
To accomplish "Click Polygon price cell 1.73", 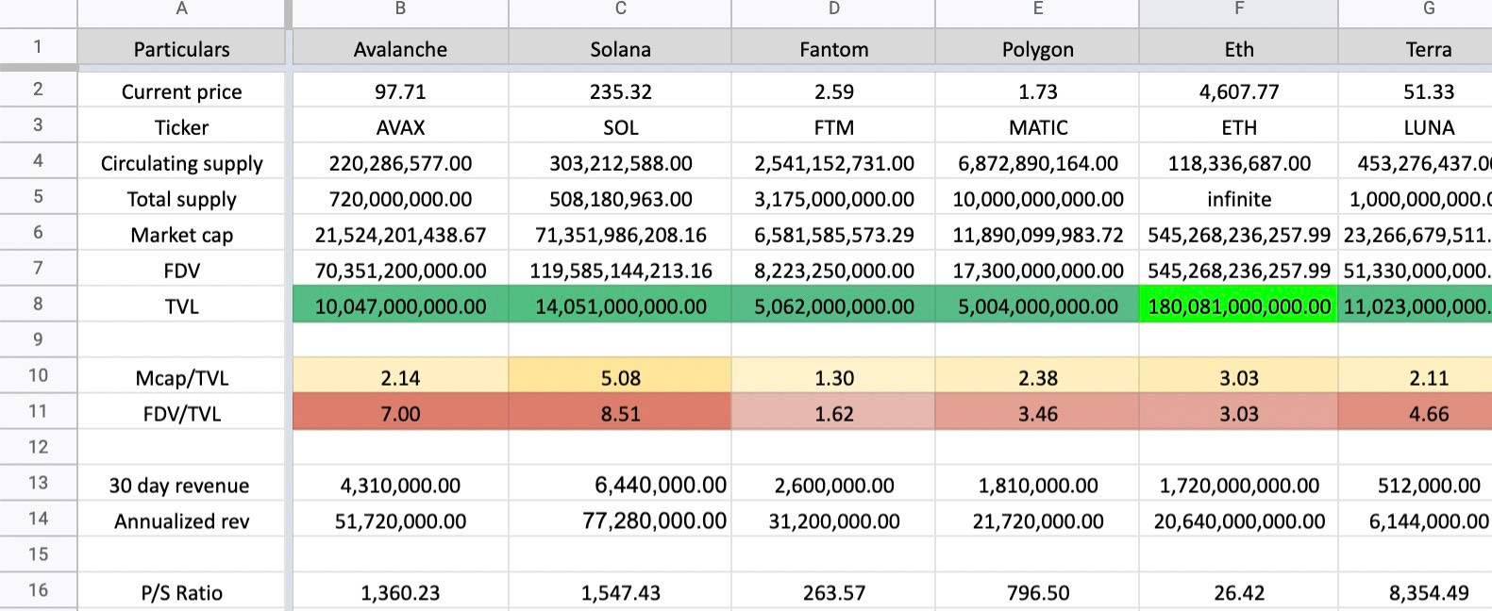I will 1037,91.
